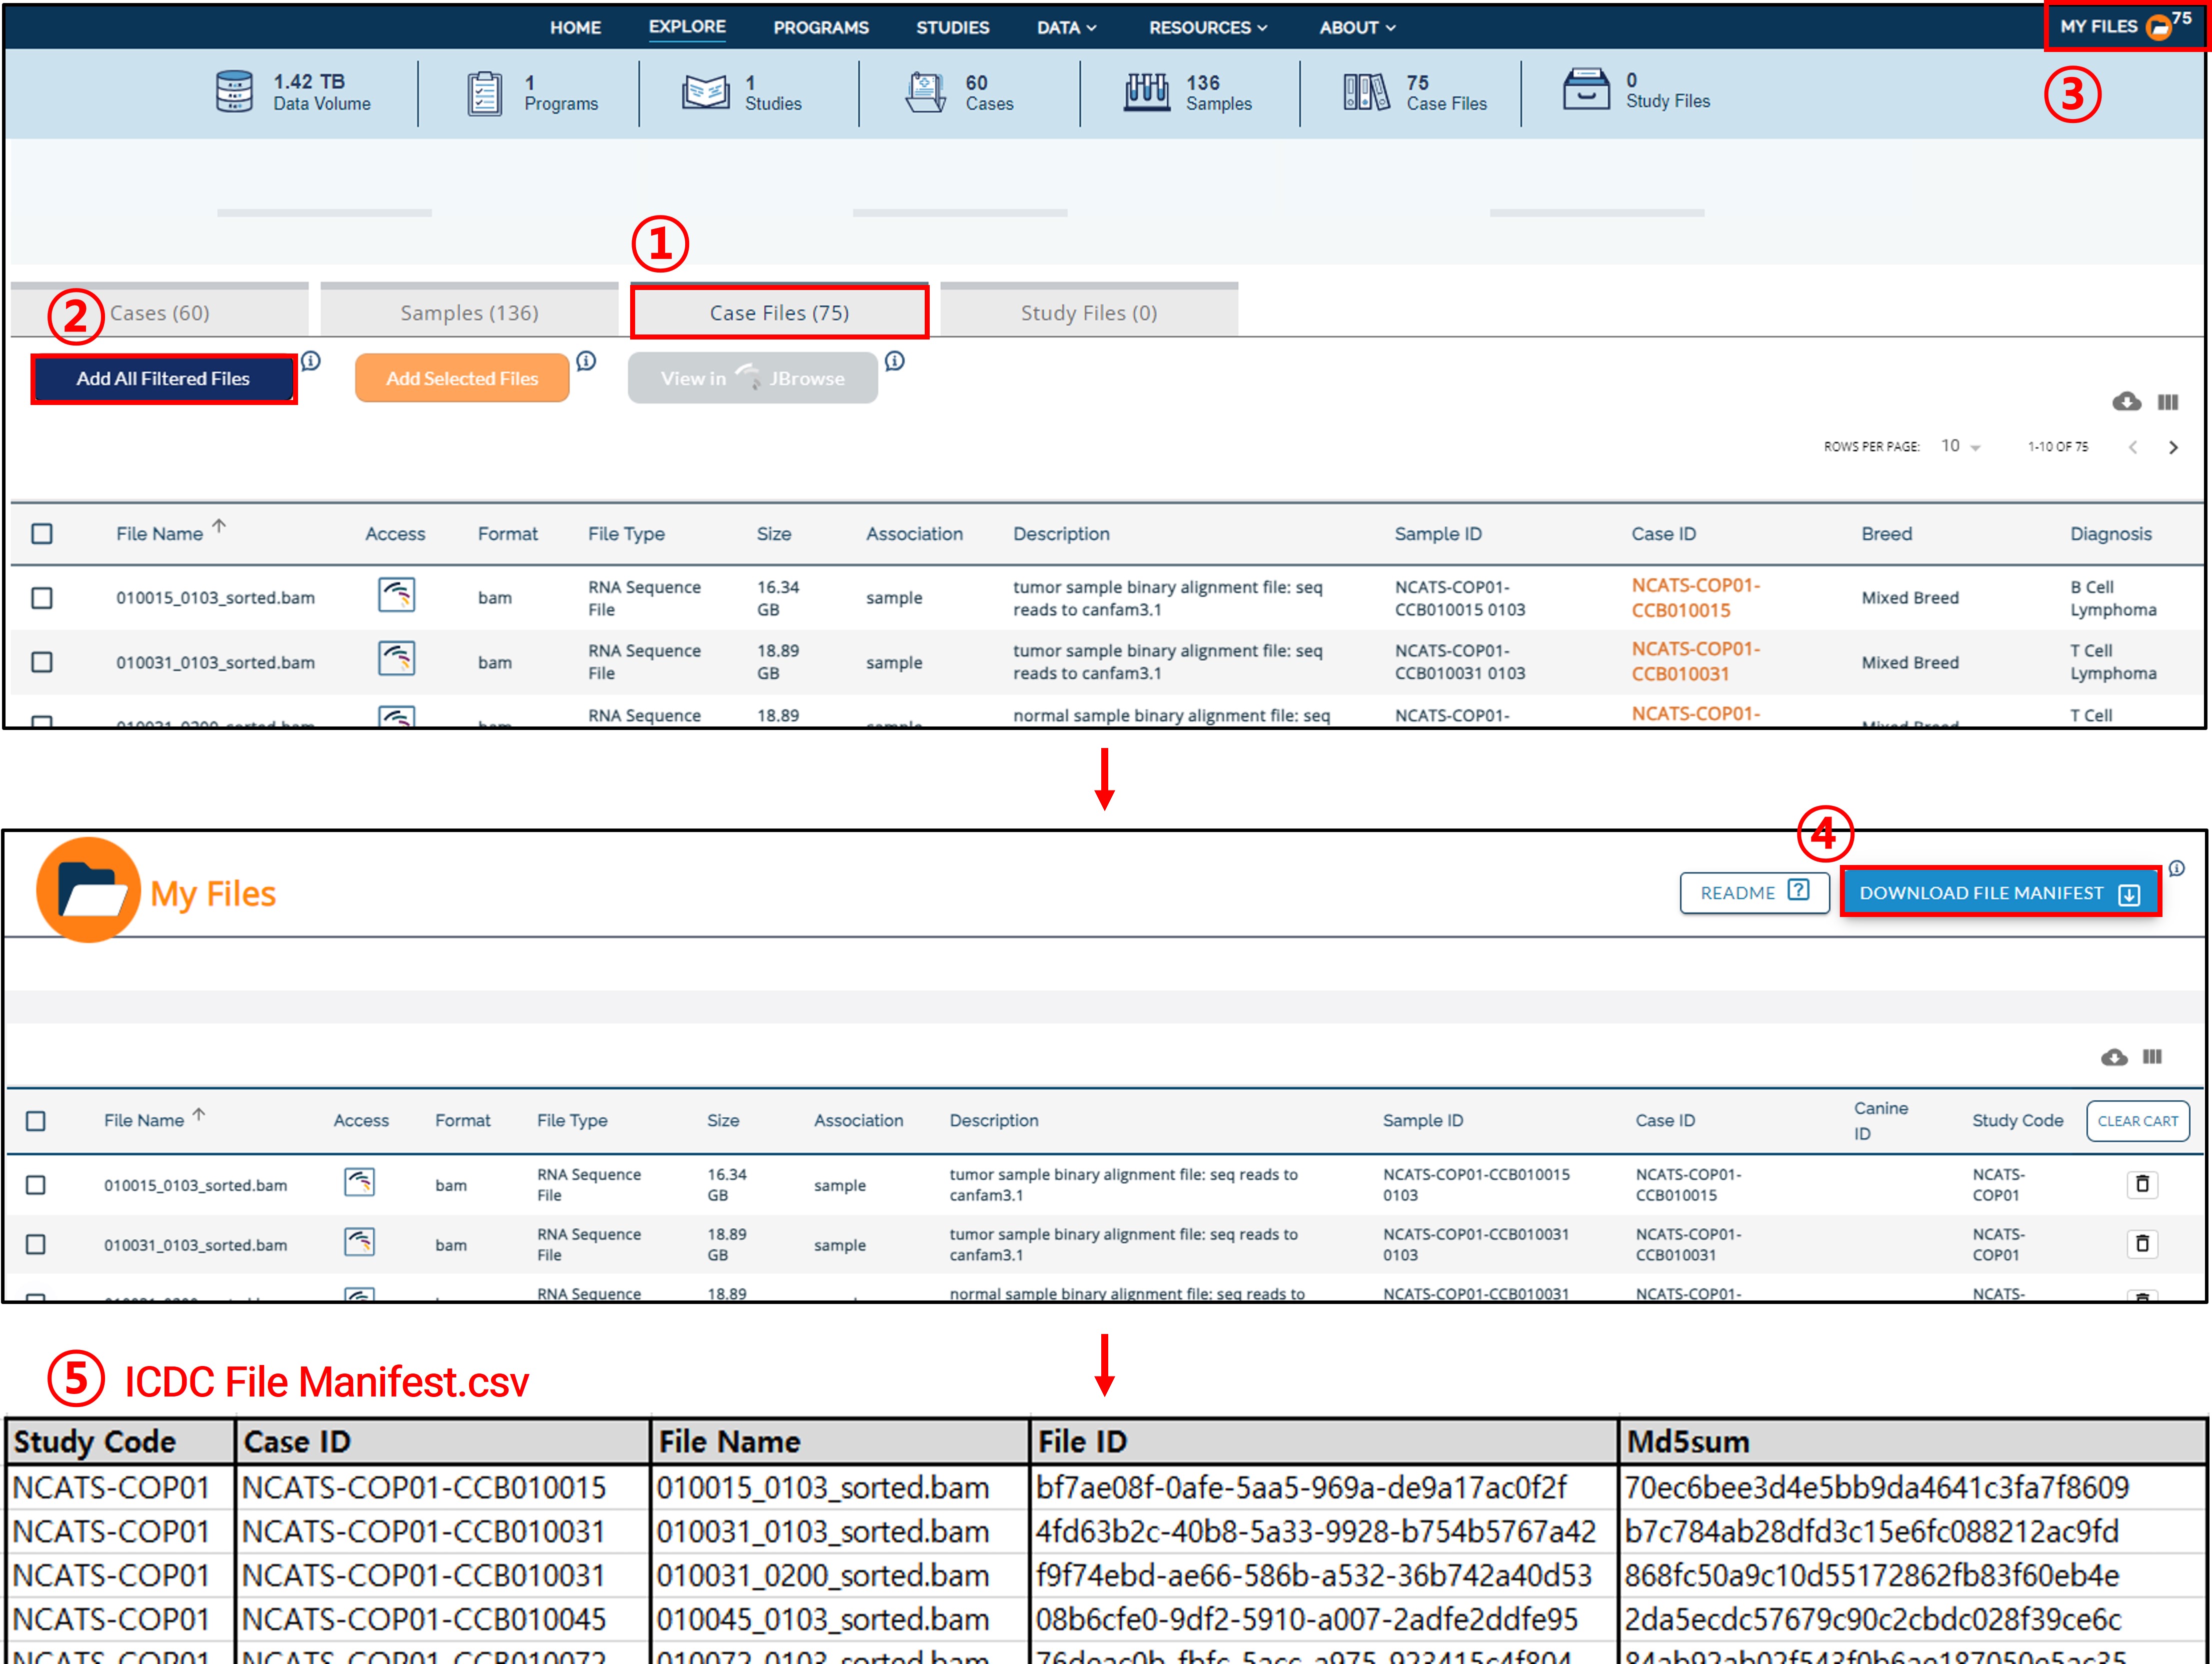This screenshot has width=2212, height=1664.
Task: Open info tooltip beside View in JBrowse
Action: 895,361
